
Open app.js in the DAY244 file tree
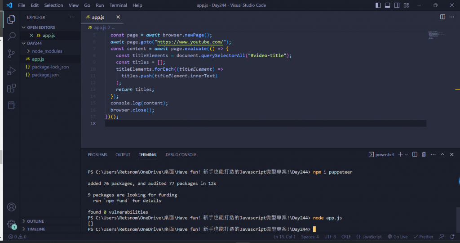click(x=38, y=59)
